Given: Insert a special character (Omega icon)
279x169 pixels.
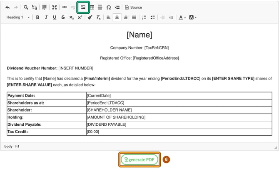Looking at the screenshot, I should [109, 7].
